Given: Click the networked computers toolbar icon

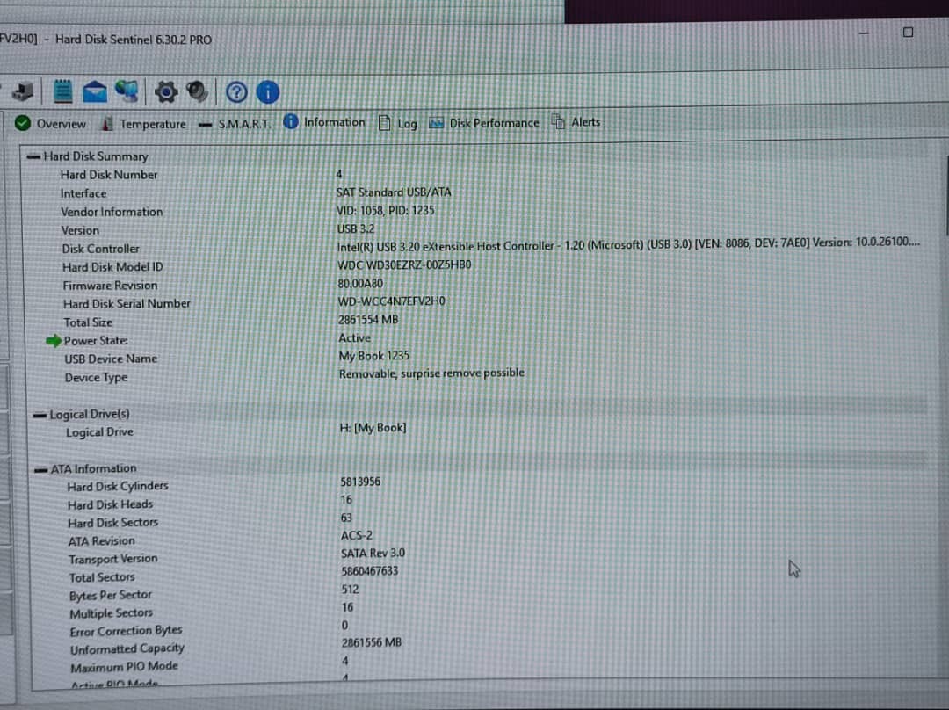Looking at the screenshot, I should tap(127, 91).
